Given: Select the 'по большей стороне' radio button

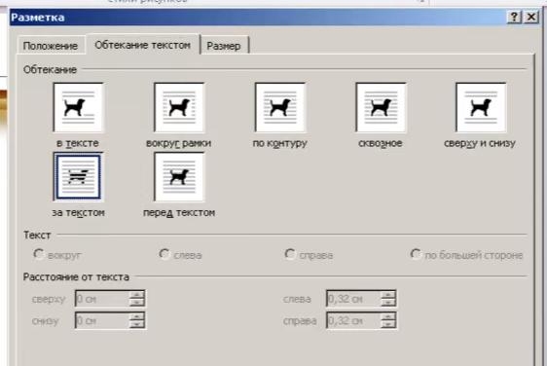Looking at the screenshot, I should pos(416,254).
